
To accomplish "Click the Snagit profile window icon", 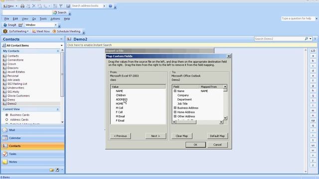I will [x=20, y=25].
